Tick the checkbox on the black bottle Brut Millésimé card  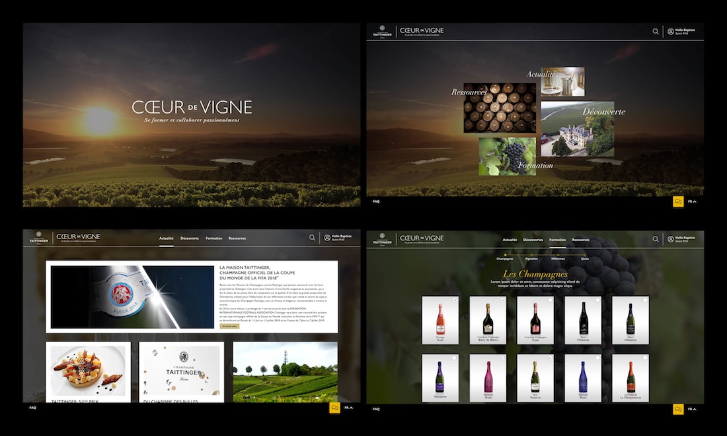pos(597,300)
